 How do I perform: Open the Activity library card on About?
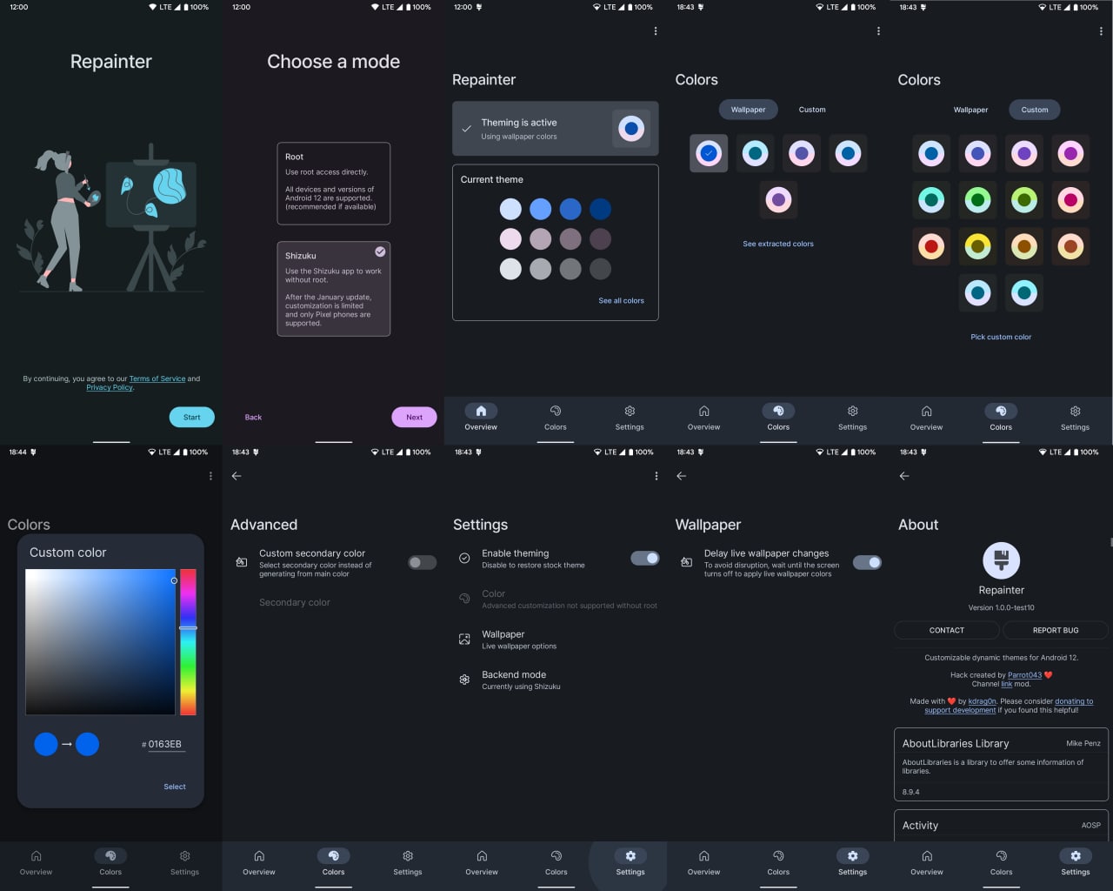point(1002,825)
